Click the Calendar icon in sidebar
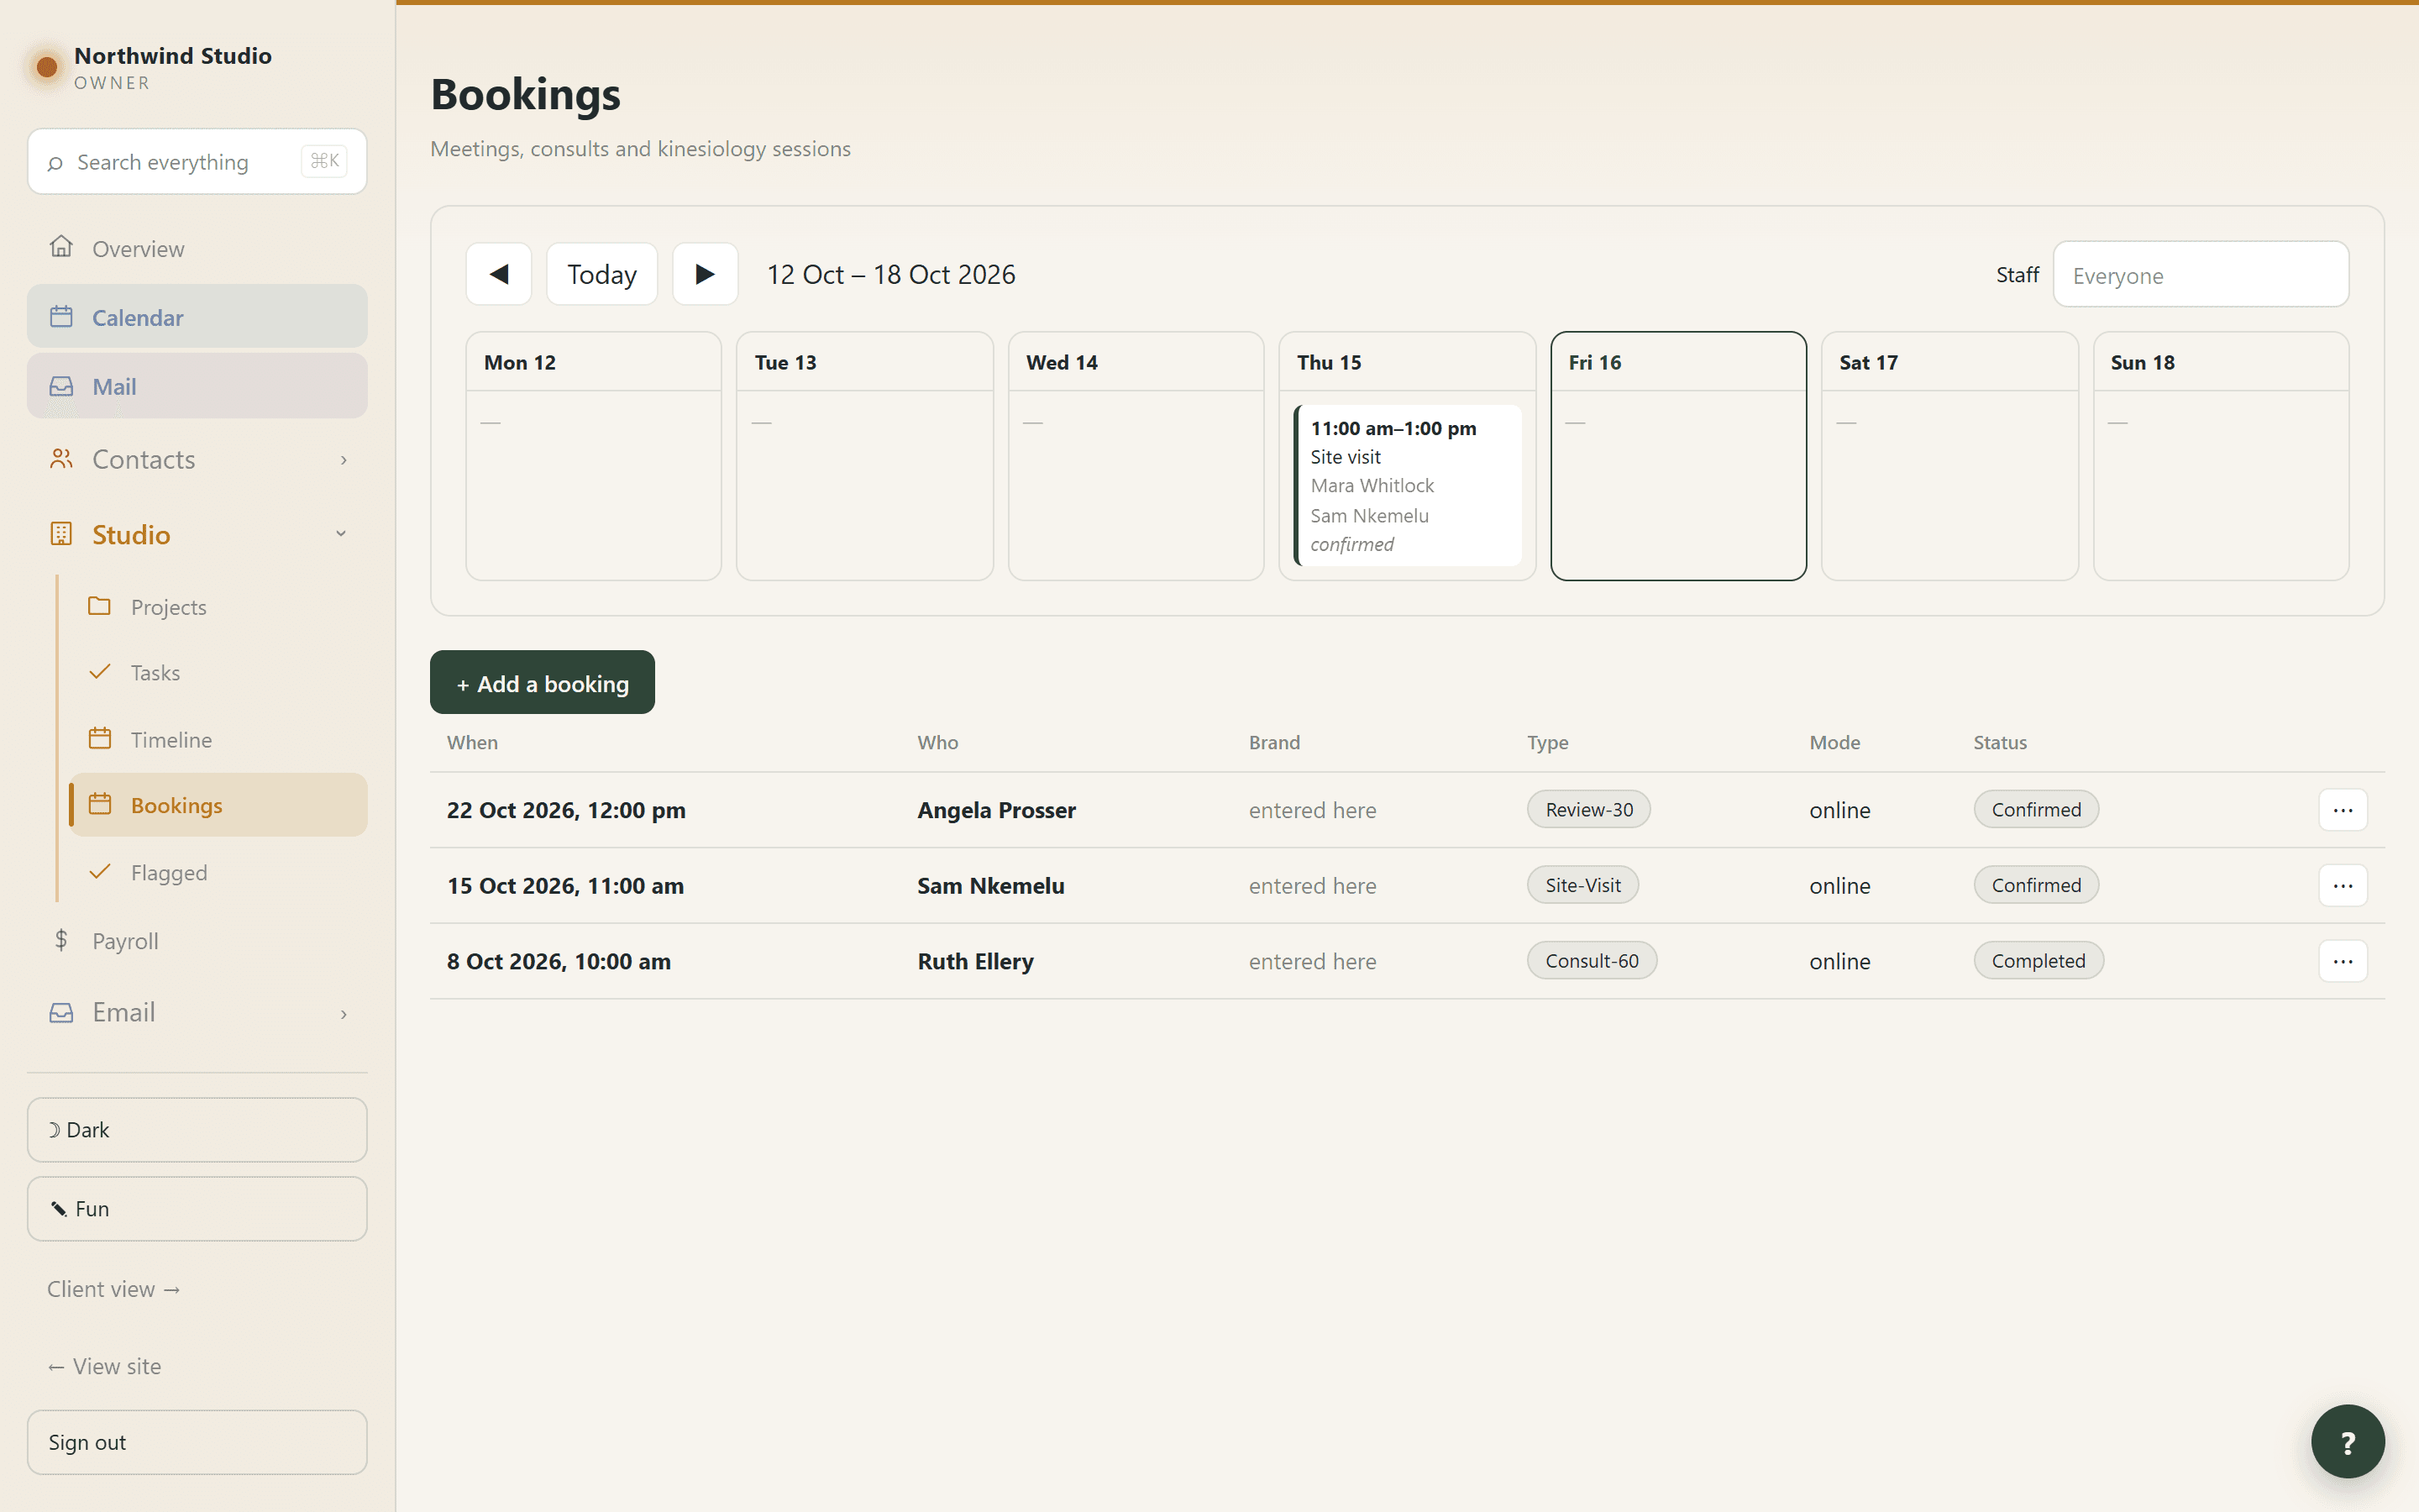 point(61,317)
